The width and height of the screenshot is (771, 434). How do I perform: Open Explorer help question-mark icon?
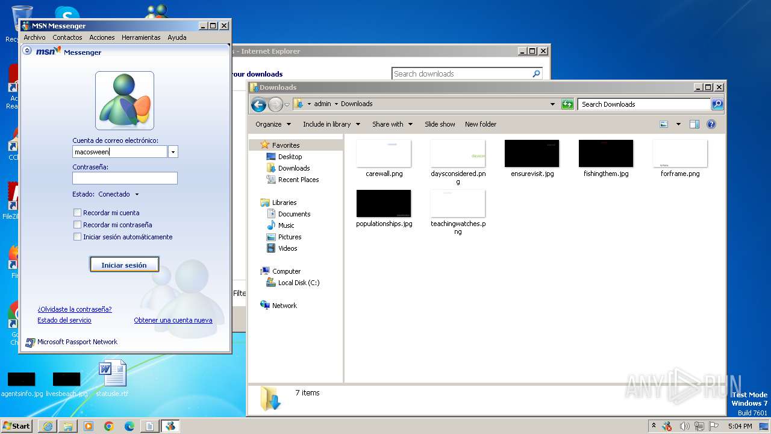pyautogui.click(x=711, y=124)
